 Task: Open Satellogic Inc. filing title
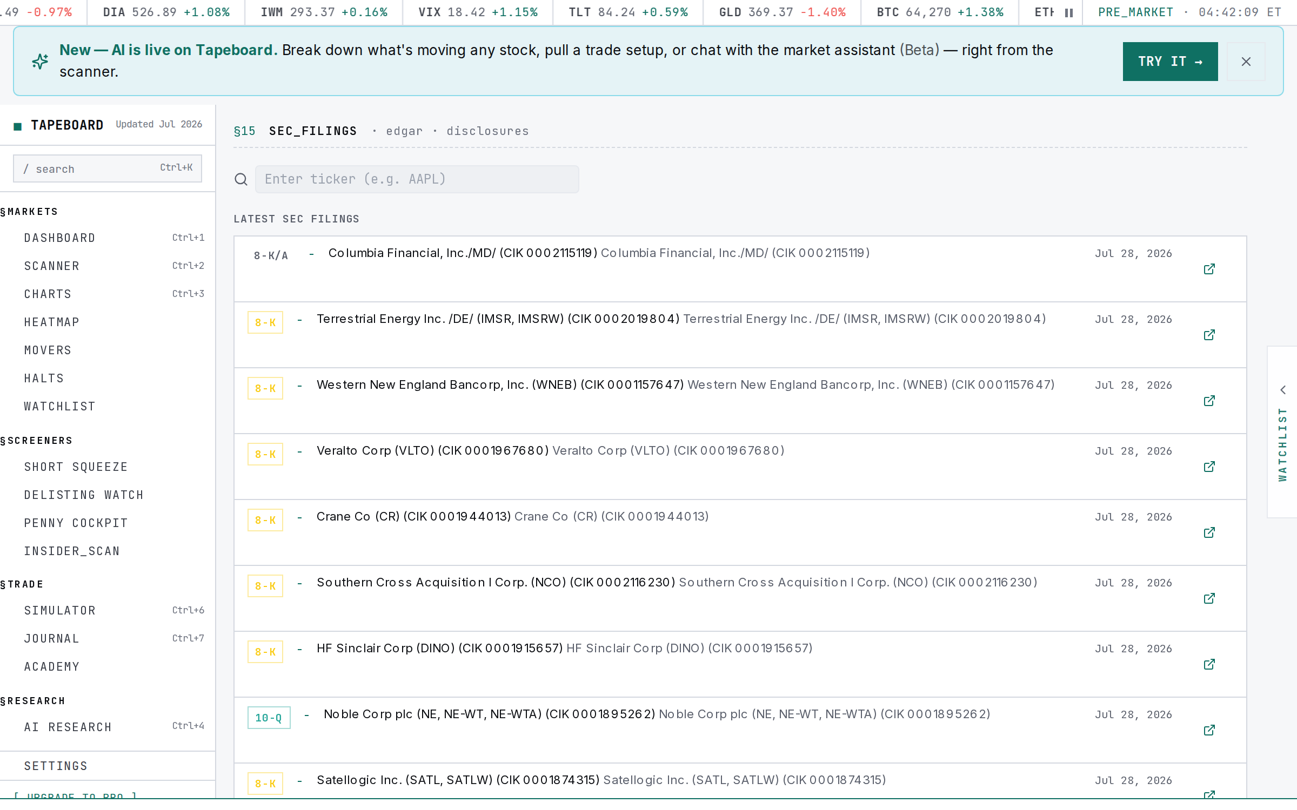(x=458, y=780)
